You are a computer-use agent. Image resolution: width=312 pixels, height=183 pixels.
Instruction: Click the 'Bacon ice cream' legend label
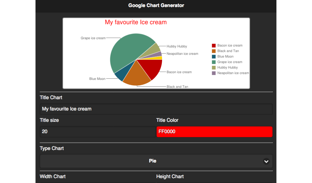230,45
